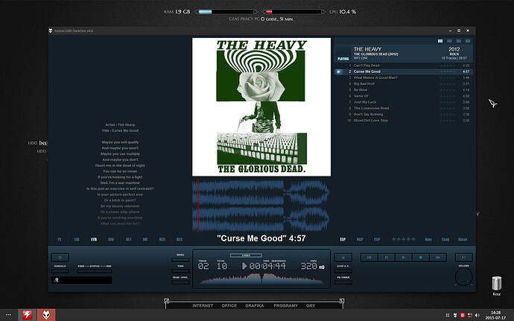Select track 'Can't Play Dead'
This screenshot has height=321, width=514.
tap(404, 66)
